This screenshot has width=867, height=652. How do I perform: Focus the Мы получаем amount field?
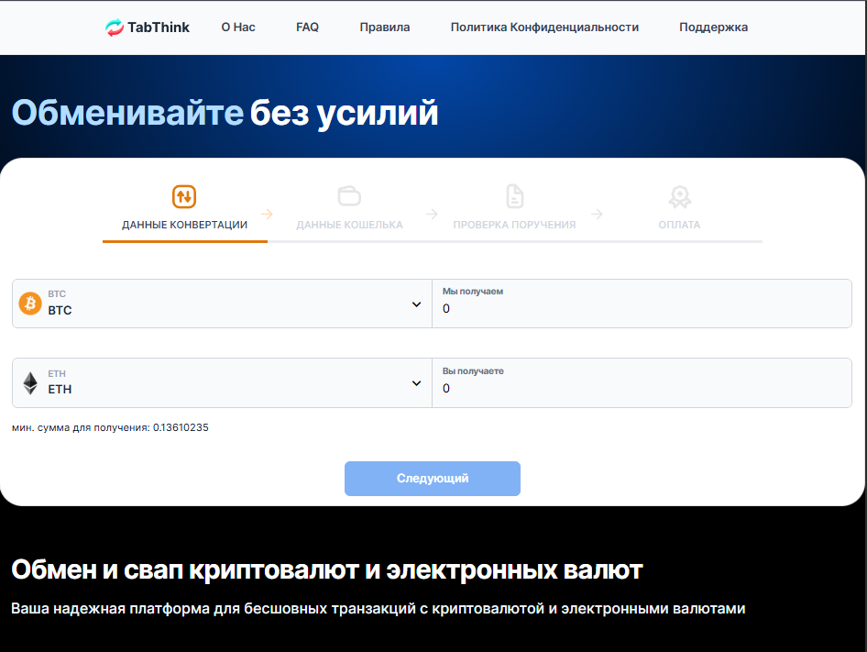tap(642, 304)
